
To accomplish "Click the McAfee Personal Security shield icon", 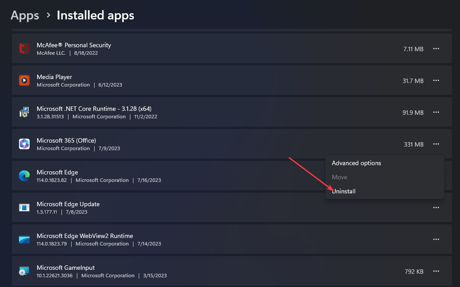I will [x=24, y=49].
